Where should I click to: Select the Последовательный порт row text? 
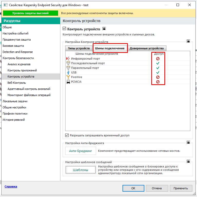pyautogui.click(x=88, y=63)
